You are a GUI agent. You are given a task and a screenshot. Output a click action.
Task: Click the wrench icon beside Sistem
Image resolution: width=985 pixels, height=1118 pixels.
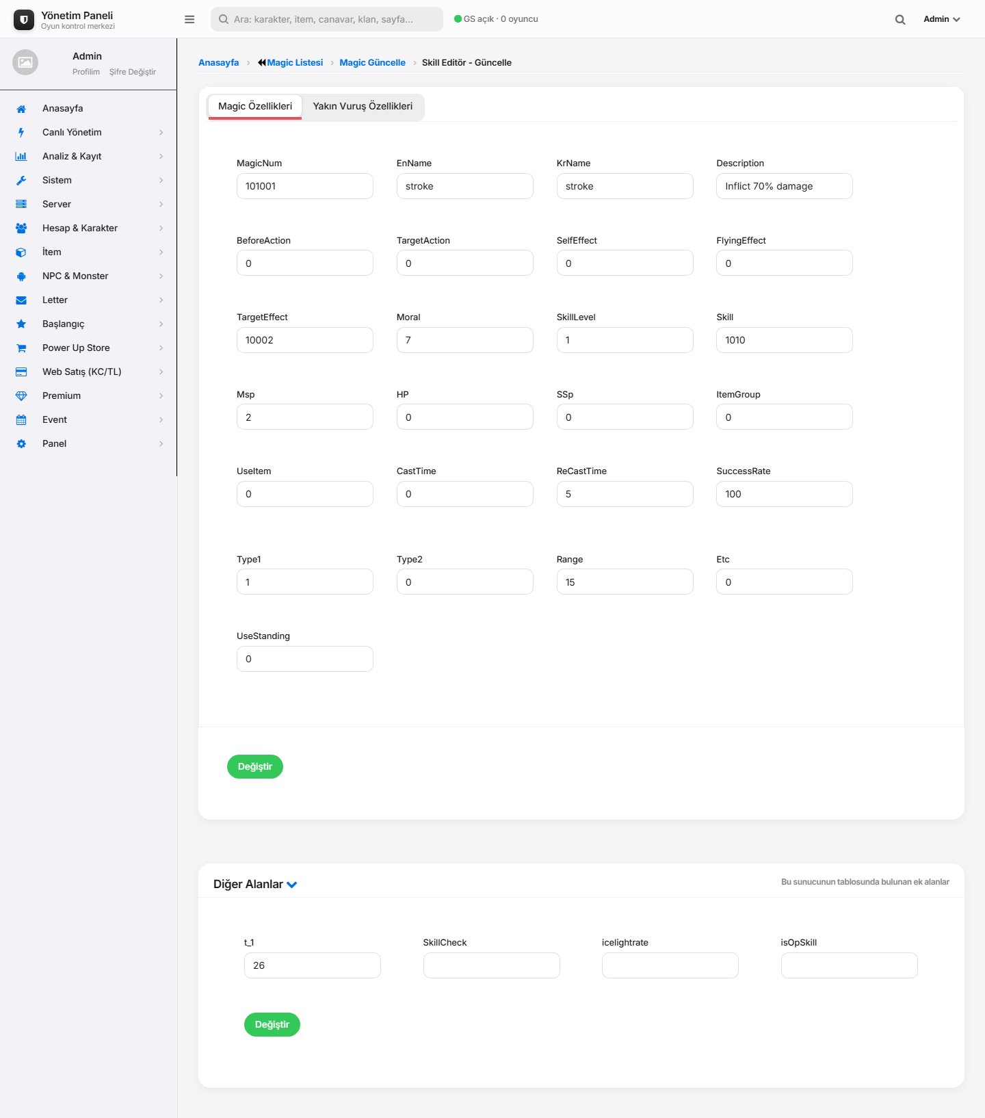[x=21, y=181]
